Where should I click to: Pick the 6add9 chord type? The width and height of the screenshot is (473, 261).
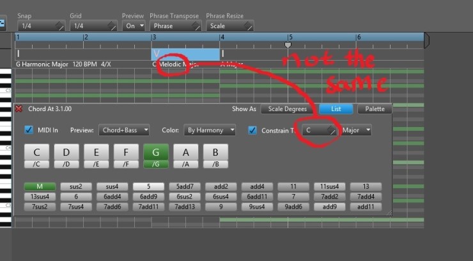[x=148, y=197]
